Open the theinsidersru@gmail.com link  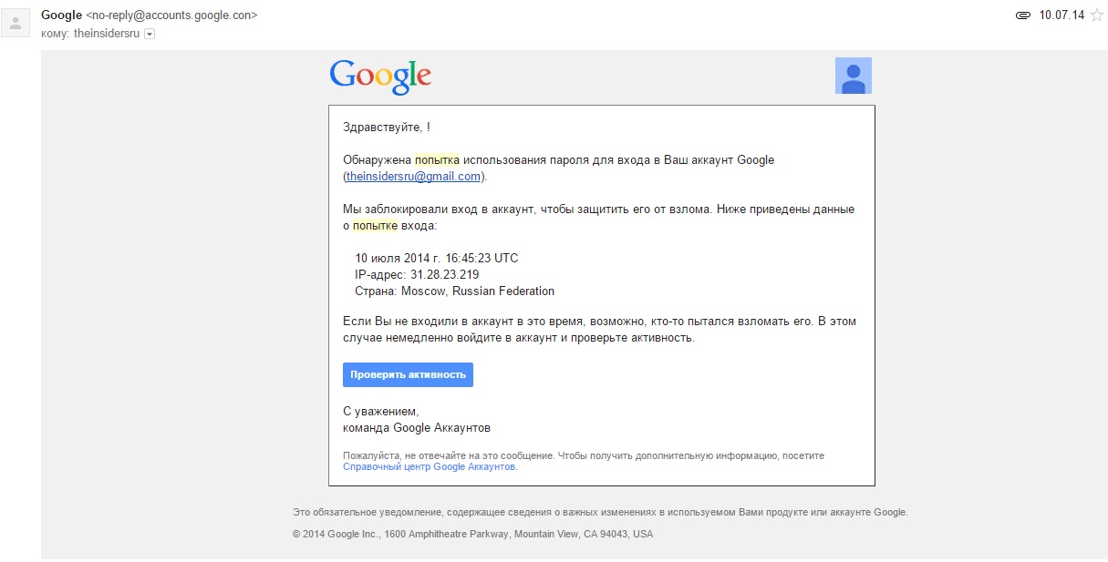coord(413,177)
